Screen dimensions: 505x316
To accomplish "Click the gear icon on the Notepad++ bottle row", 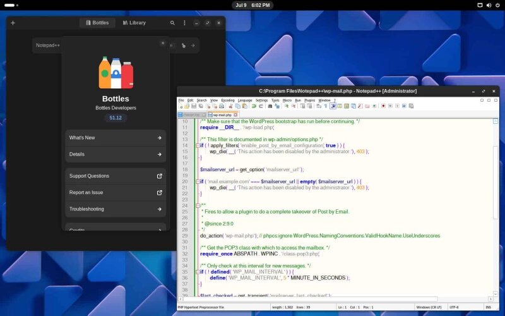I will pyautogui.click(x=183, y=46).
